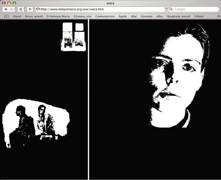The height and width of the screenshot is (180, 221).
Task: Click the Back navigation arrow
Action: coord(5,9)
